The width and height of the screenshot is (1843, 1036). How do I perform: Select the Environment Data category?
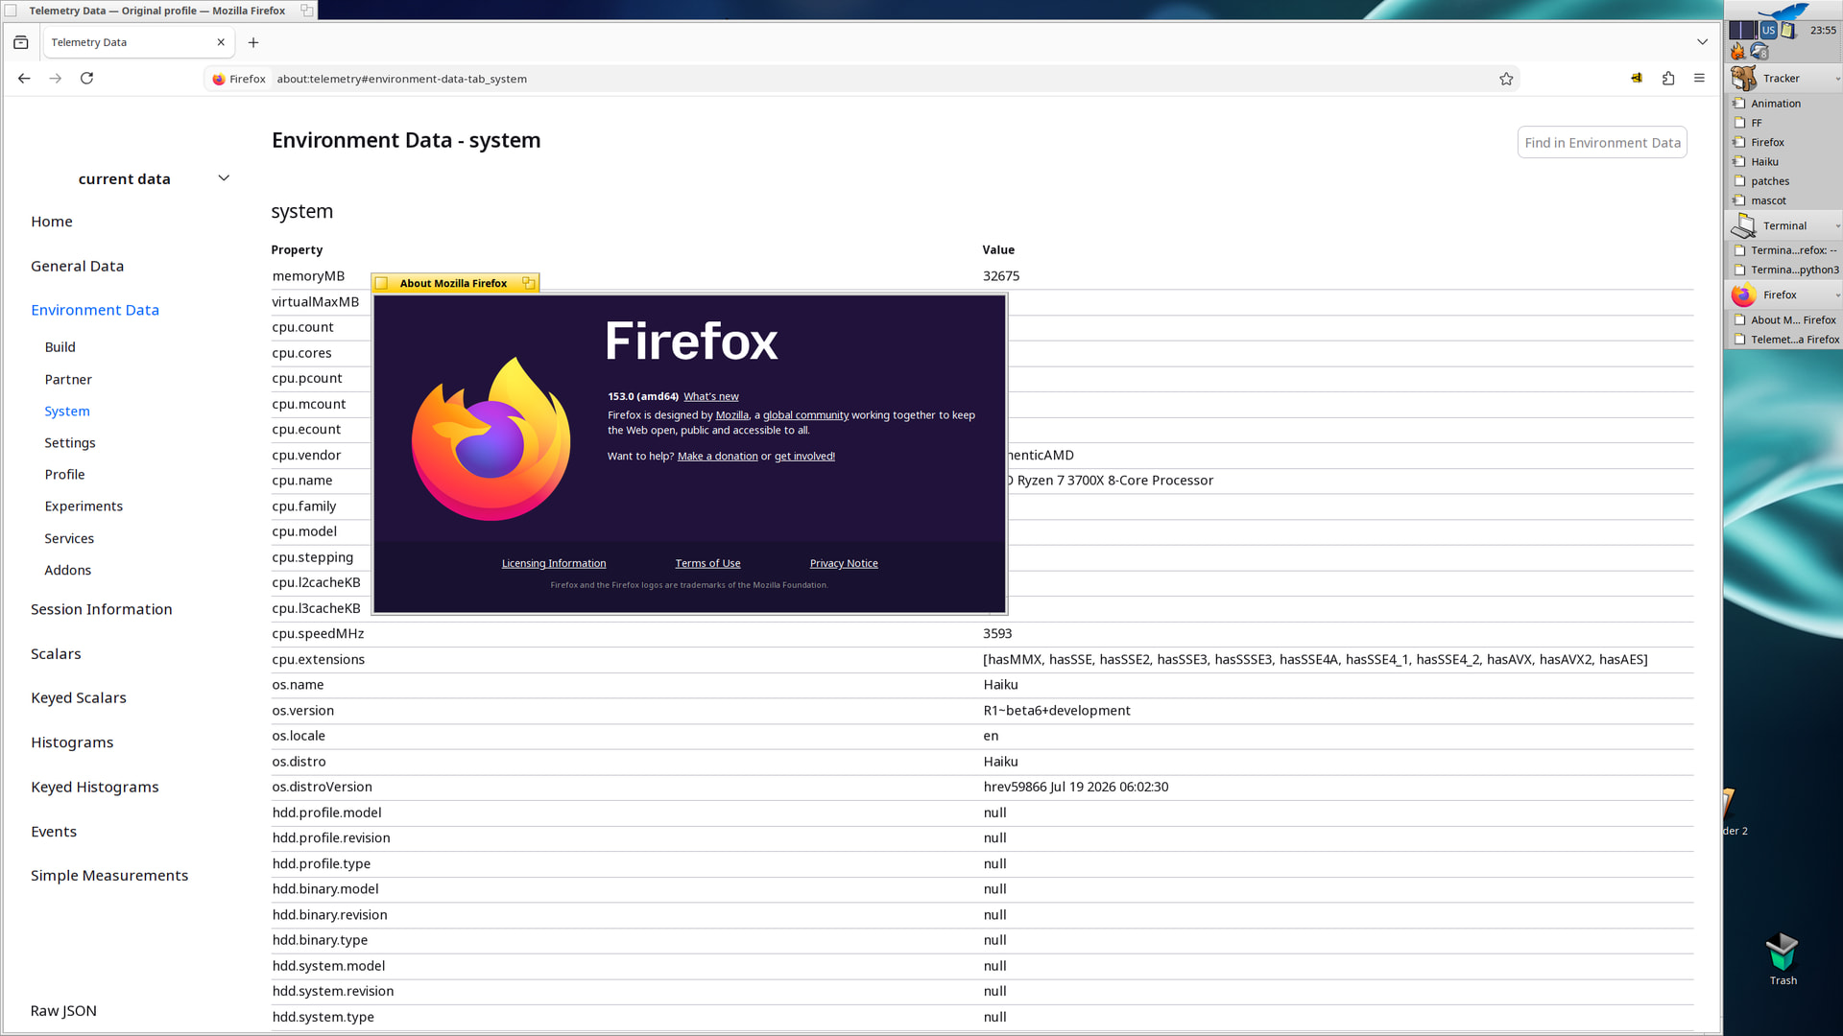pos(95,311)
